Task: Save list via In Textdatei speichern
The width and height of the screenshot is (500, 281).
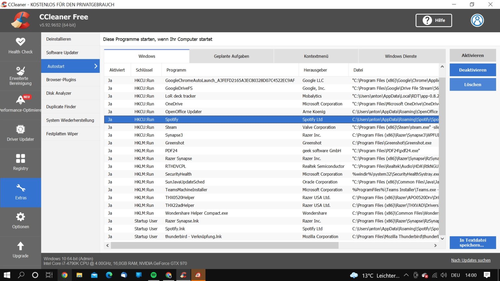Action: pyautogui.click(x=473, y=242)
